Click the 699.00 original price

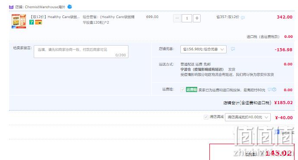click(152, 17)
